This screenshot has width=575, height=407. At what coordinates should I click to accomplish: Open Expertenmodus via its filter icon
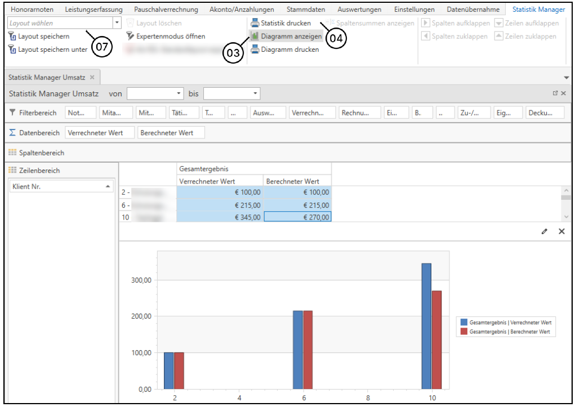131,36
